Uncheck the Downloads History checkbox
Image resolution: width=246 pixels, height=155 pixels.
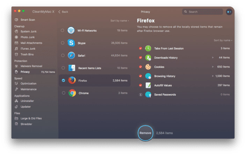[140, 58]
